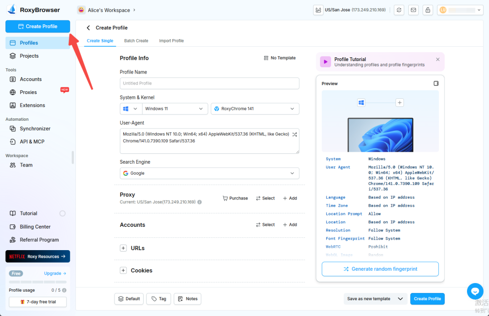
Task: Close the Profile Tutorial banner
Action: point(437,60)
